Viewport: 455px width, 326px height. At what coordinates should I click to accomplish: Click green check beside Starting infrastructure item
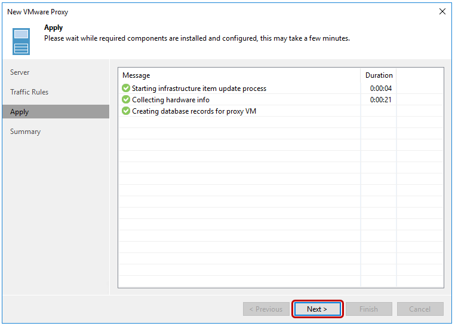[126, 88]
